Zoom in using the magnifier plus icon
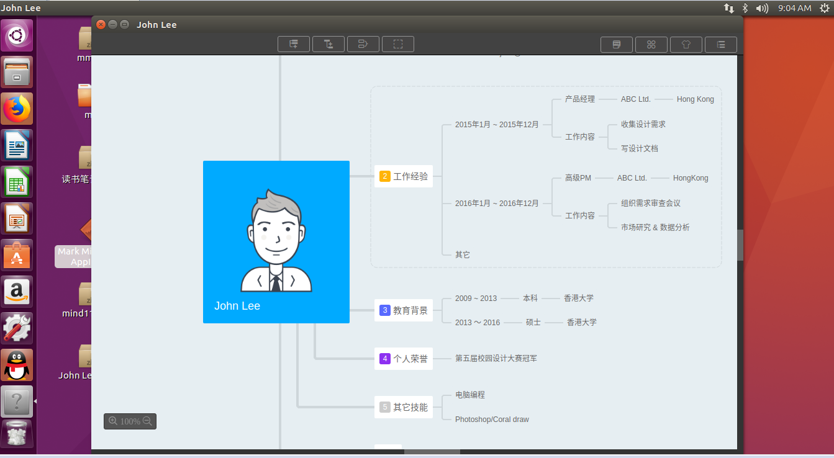834x458 pixels. pos(114,421)
